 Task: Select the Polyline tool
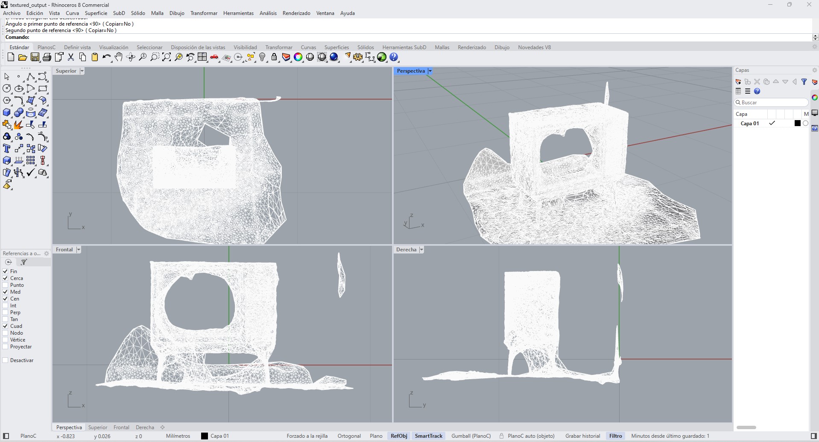(31, 77)
